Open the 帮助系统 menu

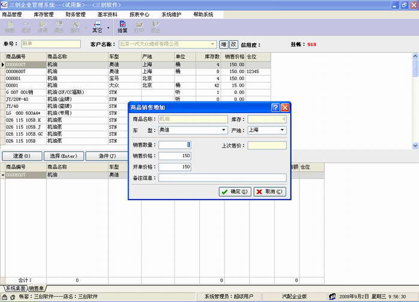203,14
